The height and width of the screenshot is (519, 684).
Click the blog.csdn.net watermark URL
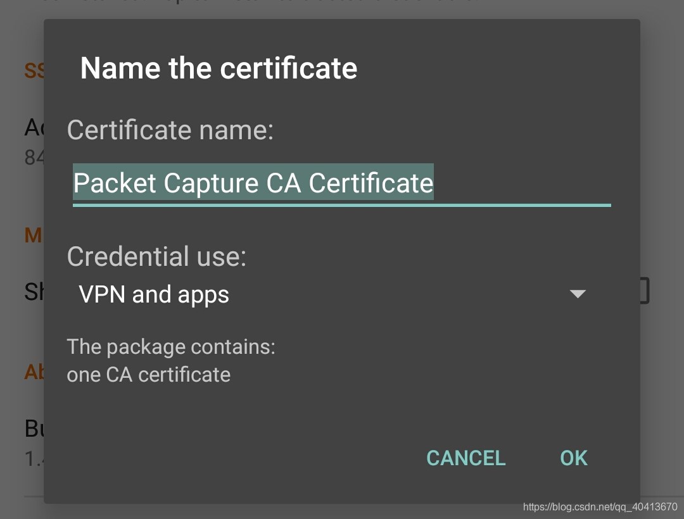click(x=600, y=507)
